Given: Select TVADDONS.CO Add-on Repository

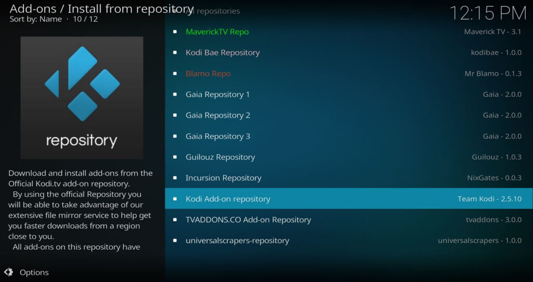Looking at the screenshot, I should tap(349, 220).
